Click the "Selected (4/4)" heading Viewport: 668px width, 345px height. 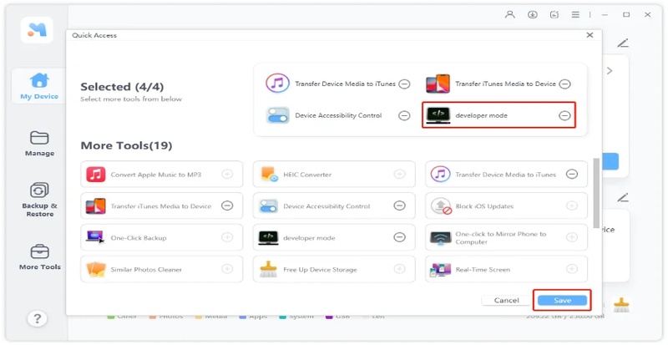[x=122, y=87]
